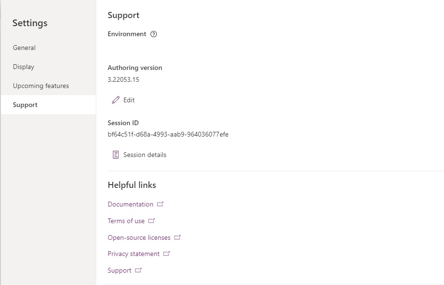
Task: Click the Edit authoring version button
Action: 123,100
